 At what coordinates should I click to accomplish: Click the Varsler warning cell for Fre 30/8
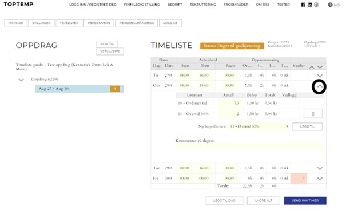click(x=299, y=179)
